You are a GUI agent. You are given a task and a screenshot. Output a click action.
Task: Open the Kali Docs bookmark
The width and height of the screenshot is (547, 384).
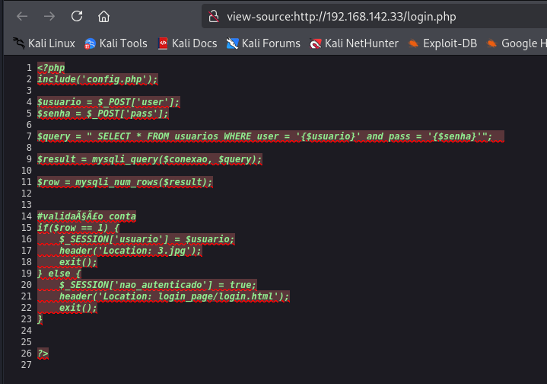click(x=187, y=43)
